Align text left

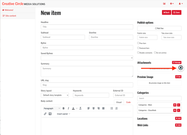88,109
